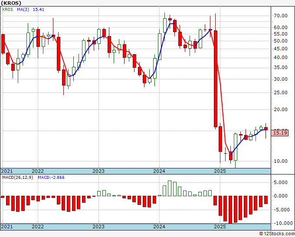Click the MA(3) indicator label
The image size is (295, 237).
tap(23, 9)
